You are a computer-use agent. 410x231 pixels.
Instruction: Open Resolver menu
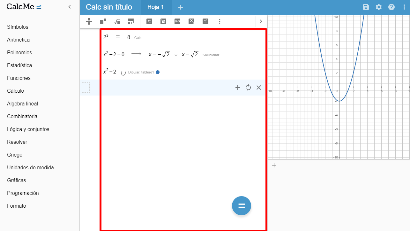[17, 142]
